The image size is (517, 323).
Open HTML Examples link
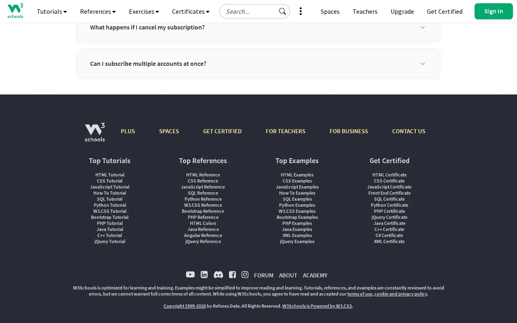tap(297, 175)
